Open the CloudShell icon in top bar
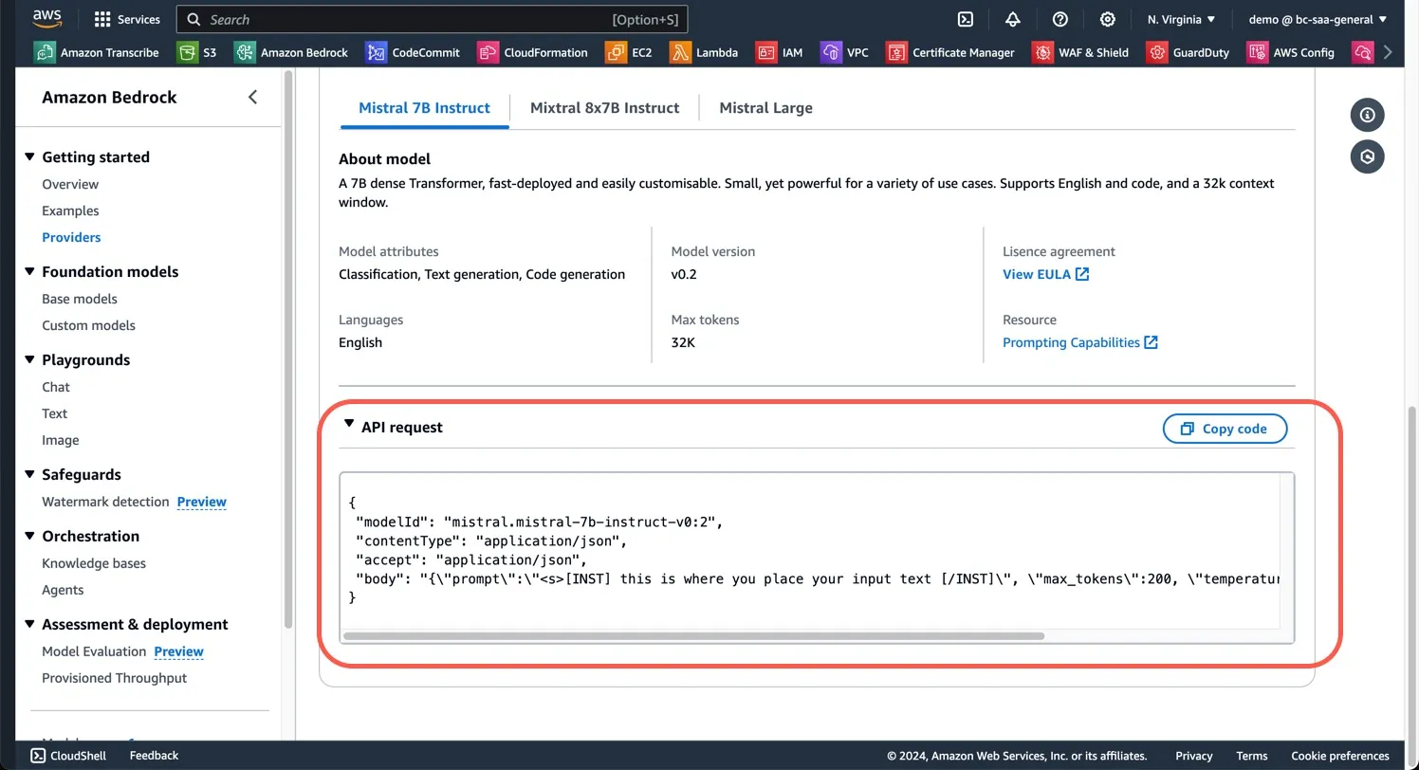 pyautogui.click(x=966, y=19)
